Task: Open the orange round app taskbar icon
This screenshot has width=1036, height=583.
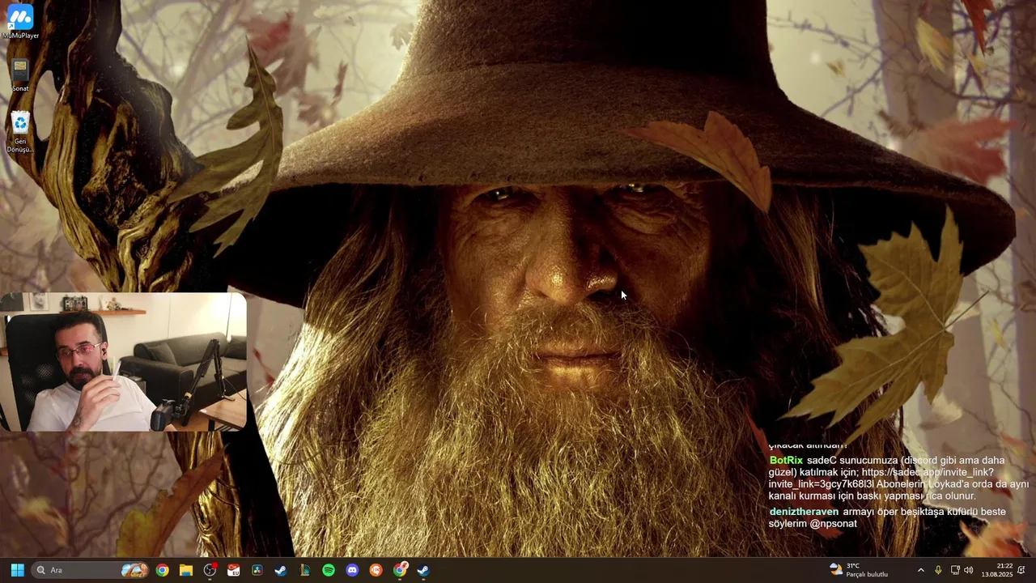Action: click(x=376, y=570)
